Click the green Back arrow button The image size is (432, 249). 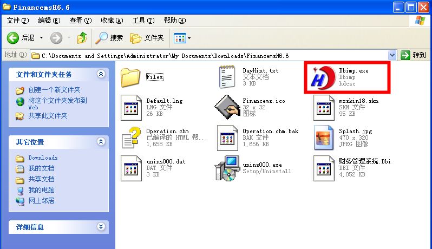tap(12, 38)
